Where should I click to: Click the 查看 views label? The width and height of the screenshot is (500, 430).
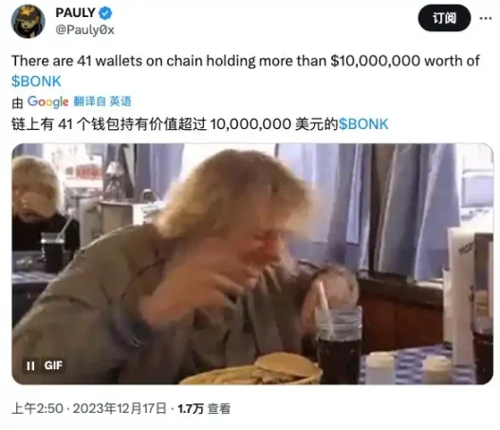tap(219, 409)
